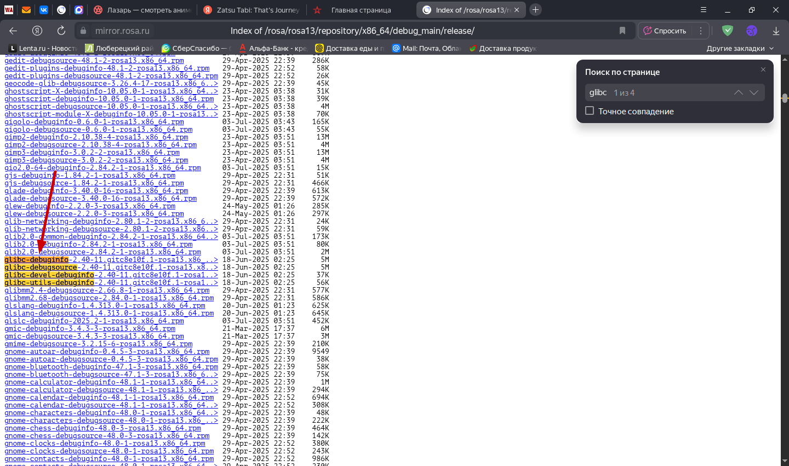Image resolution: width=789 pixels, height=466 pixels.
Task: Open gnome-clocks-debugsource rpm link
Action: click(x=109, y=451)
